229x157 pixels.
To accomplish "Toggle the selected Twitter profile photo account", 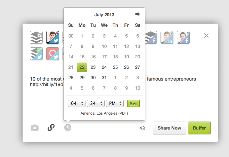I will pyautogui.click(x=53, y=37).
